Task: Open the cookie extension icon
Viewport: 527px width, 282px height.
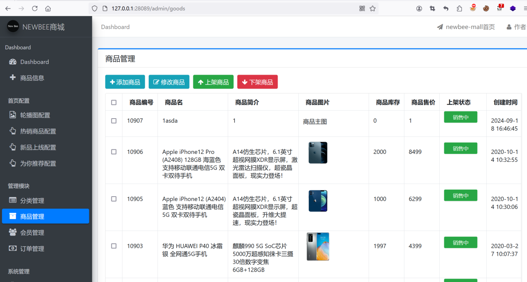Action: [486, 8]
